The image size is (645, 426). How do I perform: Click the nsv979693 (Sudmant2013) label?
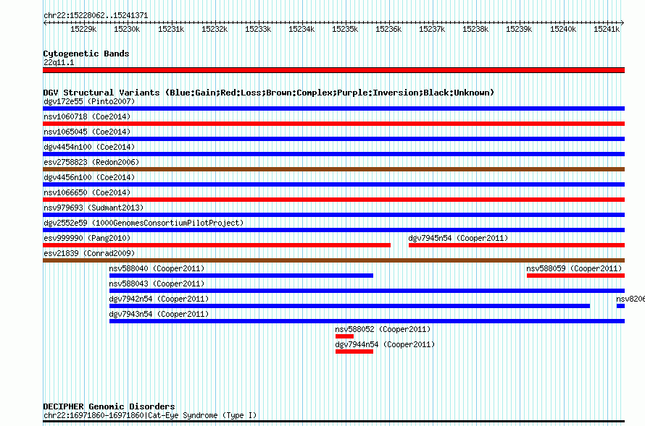click(93, 208)
